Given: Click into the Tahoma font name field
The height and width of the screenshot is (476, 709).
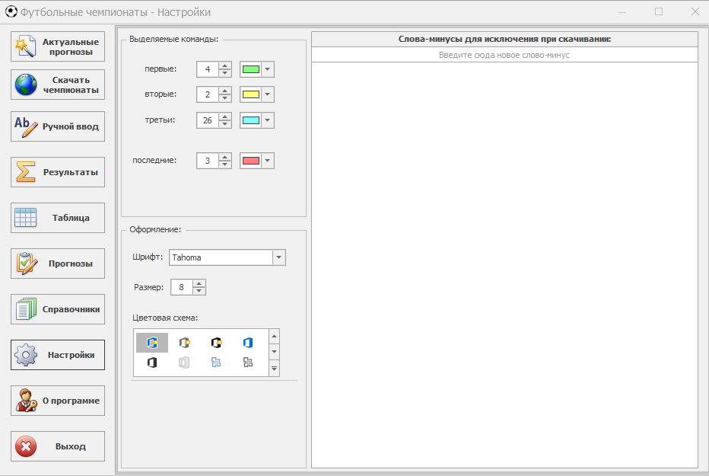Looking at the screenshot, I should [x=221, y=257].
